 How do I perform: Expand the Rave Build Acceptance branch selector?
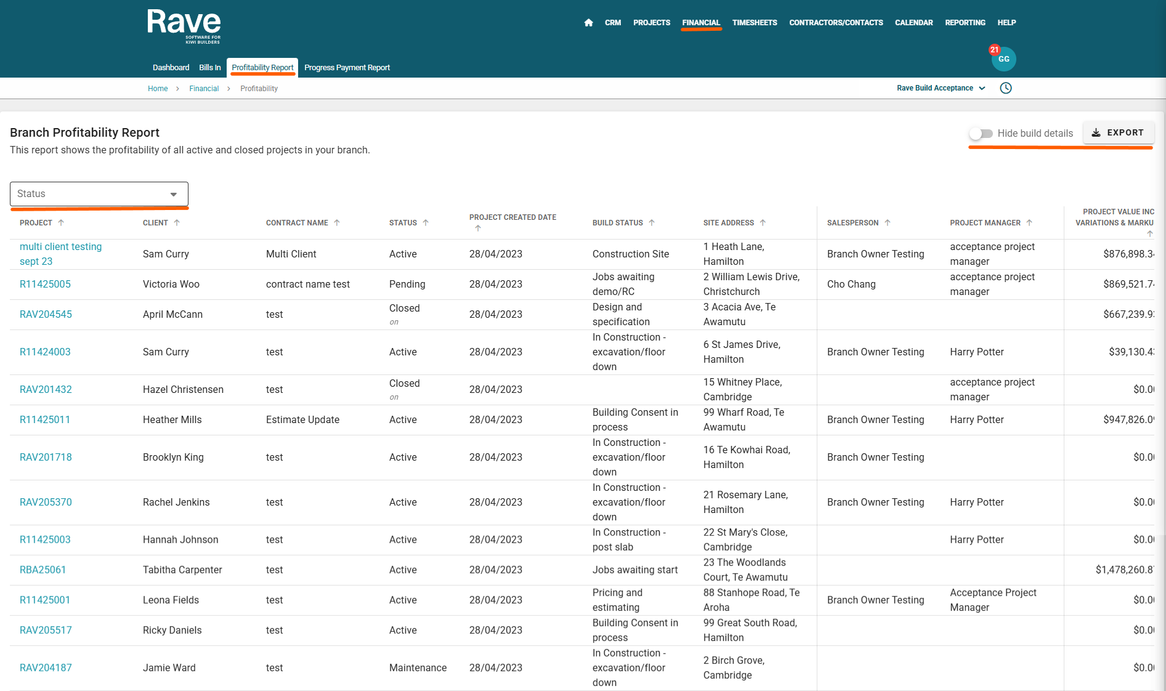(x=941, y=88)
